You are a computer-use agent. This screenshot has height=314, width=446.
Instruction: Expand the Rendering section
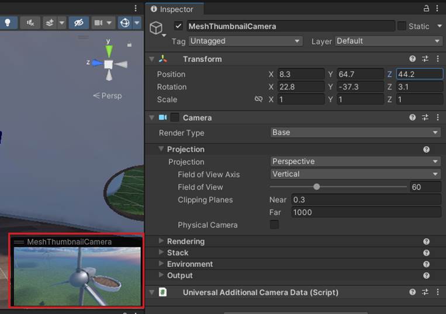tap(161, 241)
